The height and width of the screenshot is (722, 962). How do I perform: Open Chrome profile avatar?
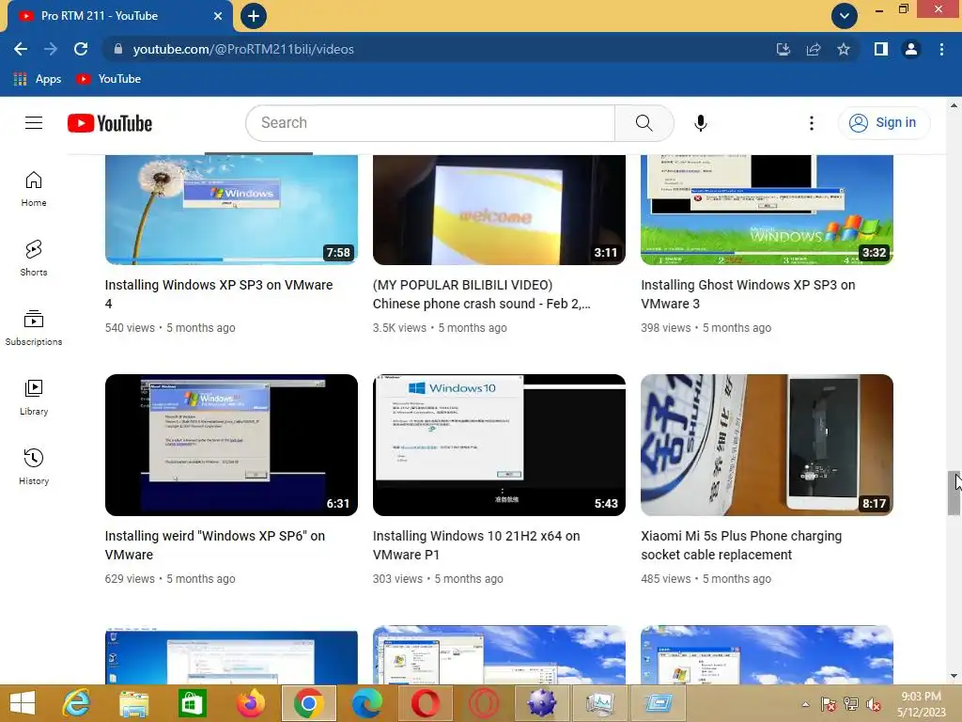pyautogui.click(x=911, y=49)
